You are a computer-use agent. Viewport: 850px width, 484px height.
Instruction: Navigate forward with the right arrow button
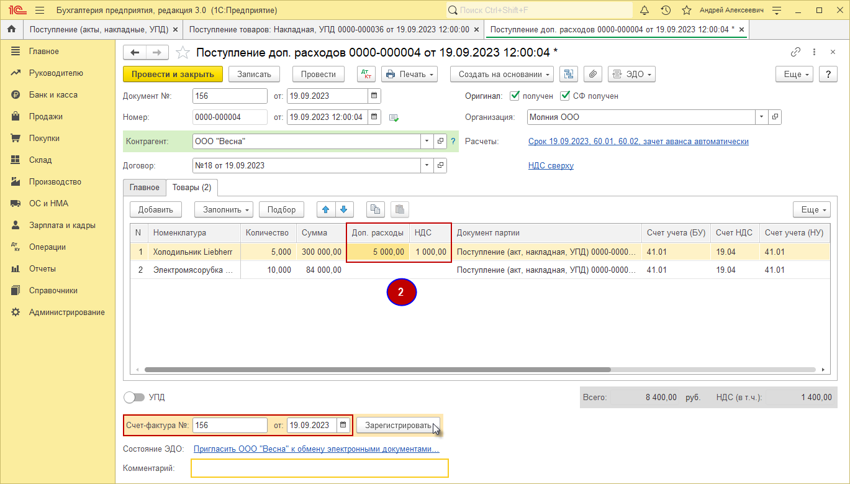tap(156, 53)
